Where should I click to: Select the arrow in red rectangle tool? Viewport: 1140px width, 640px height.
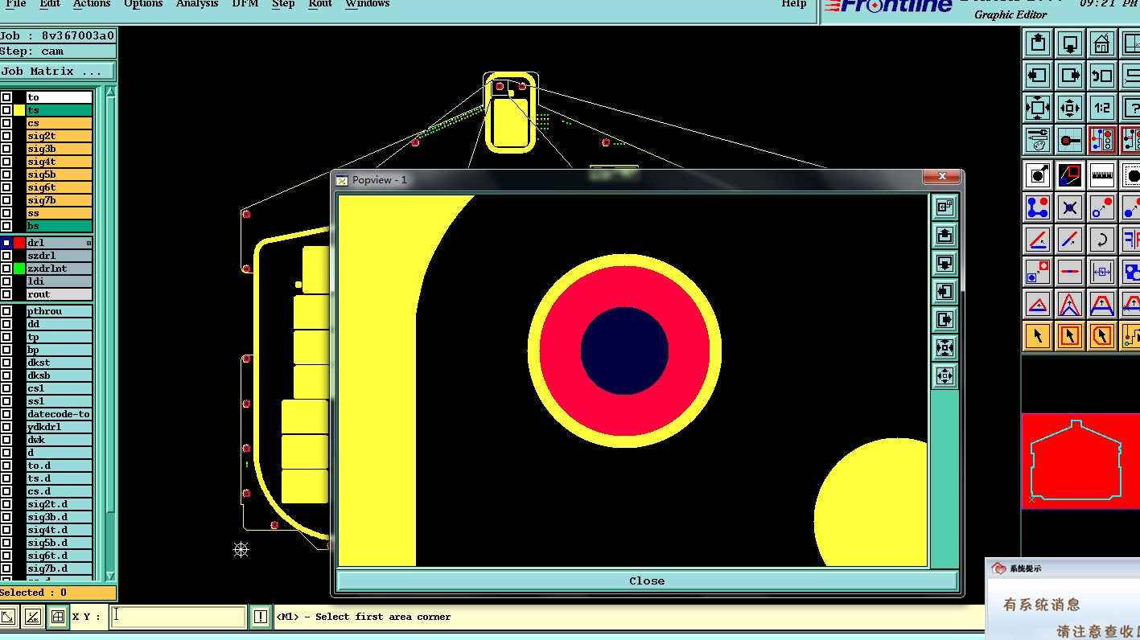(1070, 336)
